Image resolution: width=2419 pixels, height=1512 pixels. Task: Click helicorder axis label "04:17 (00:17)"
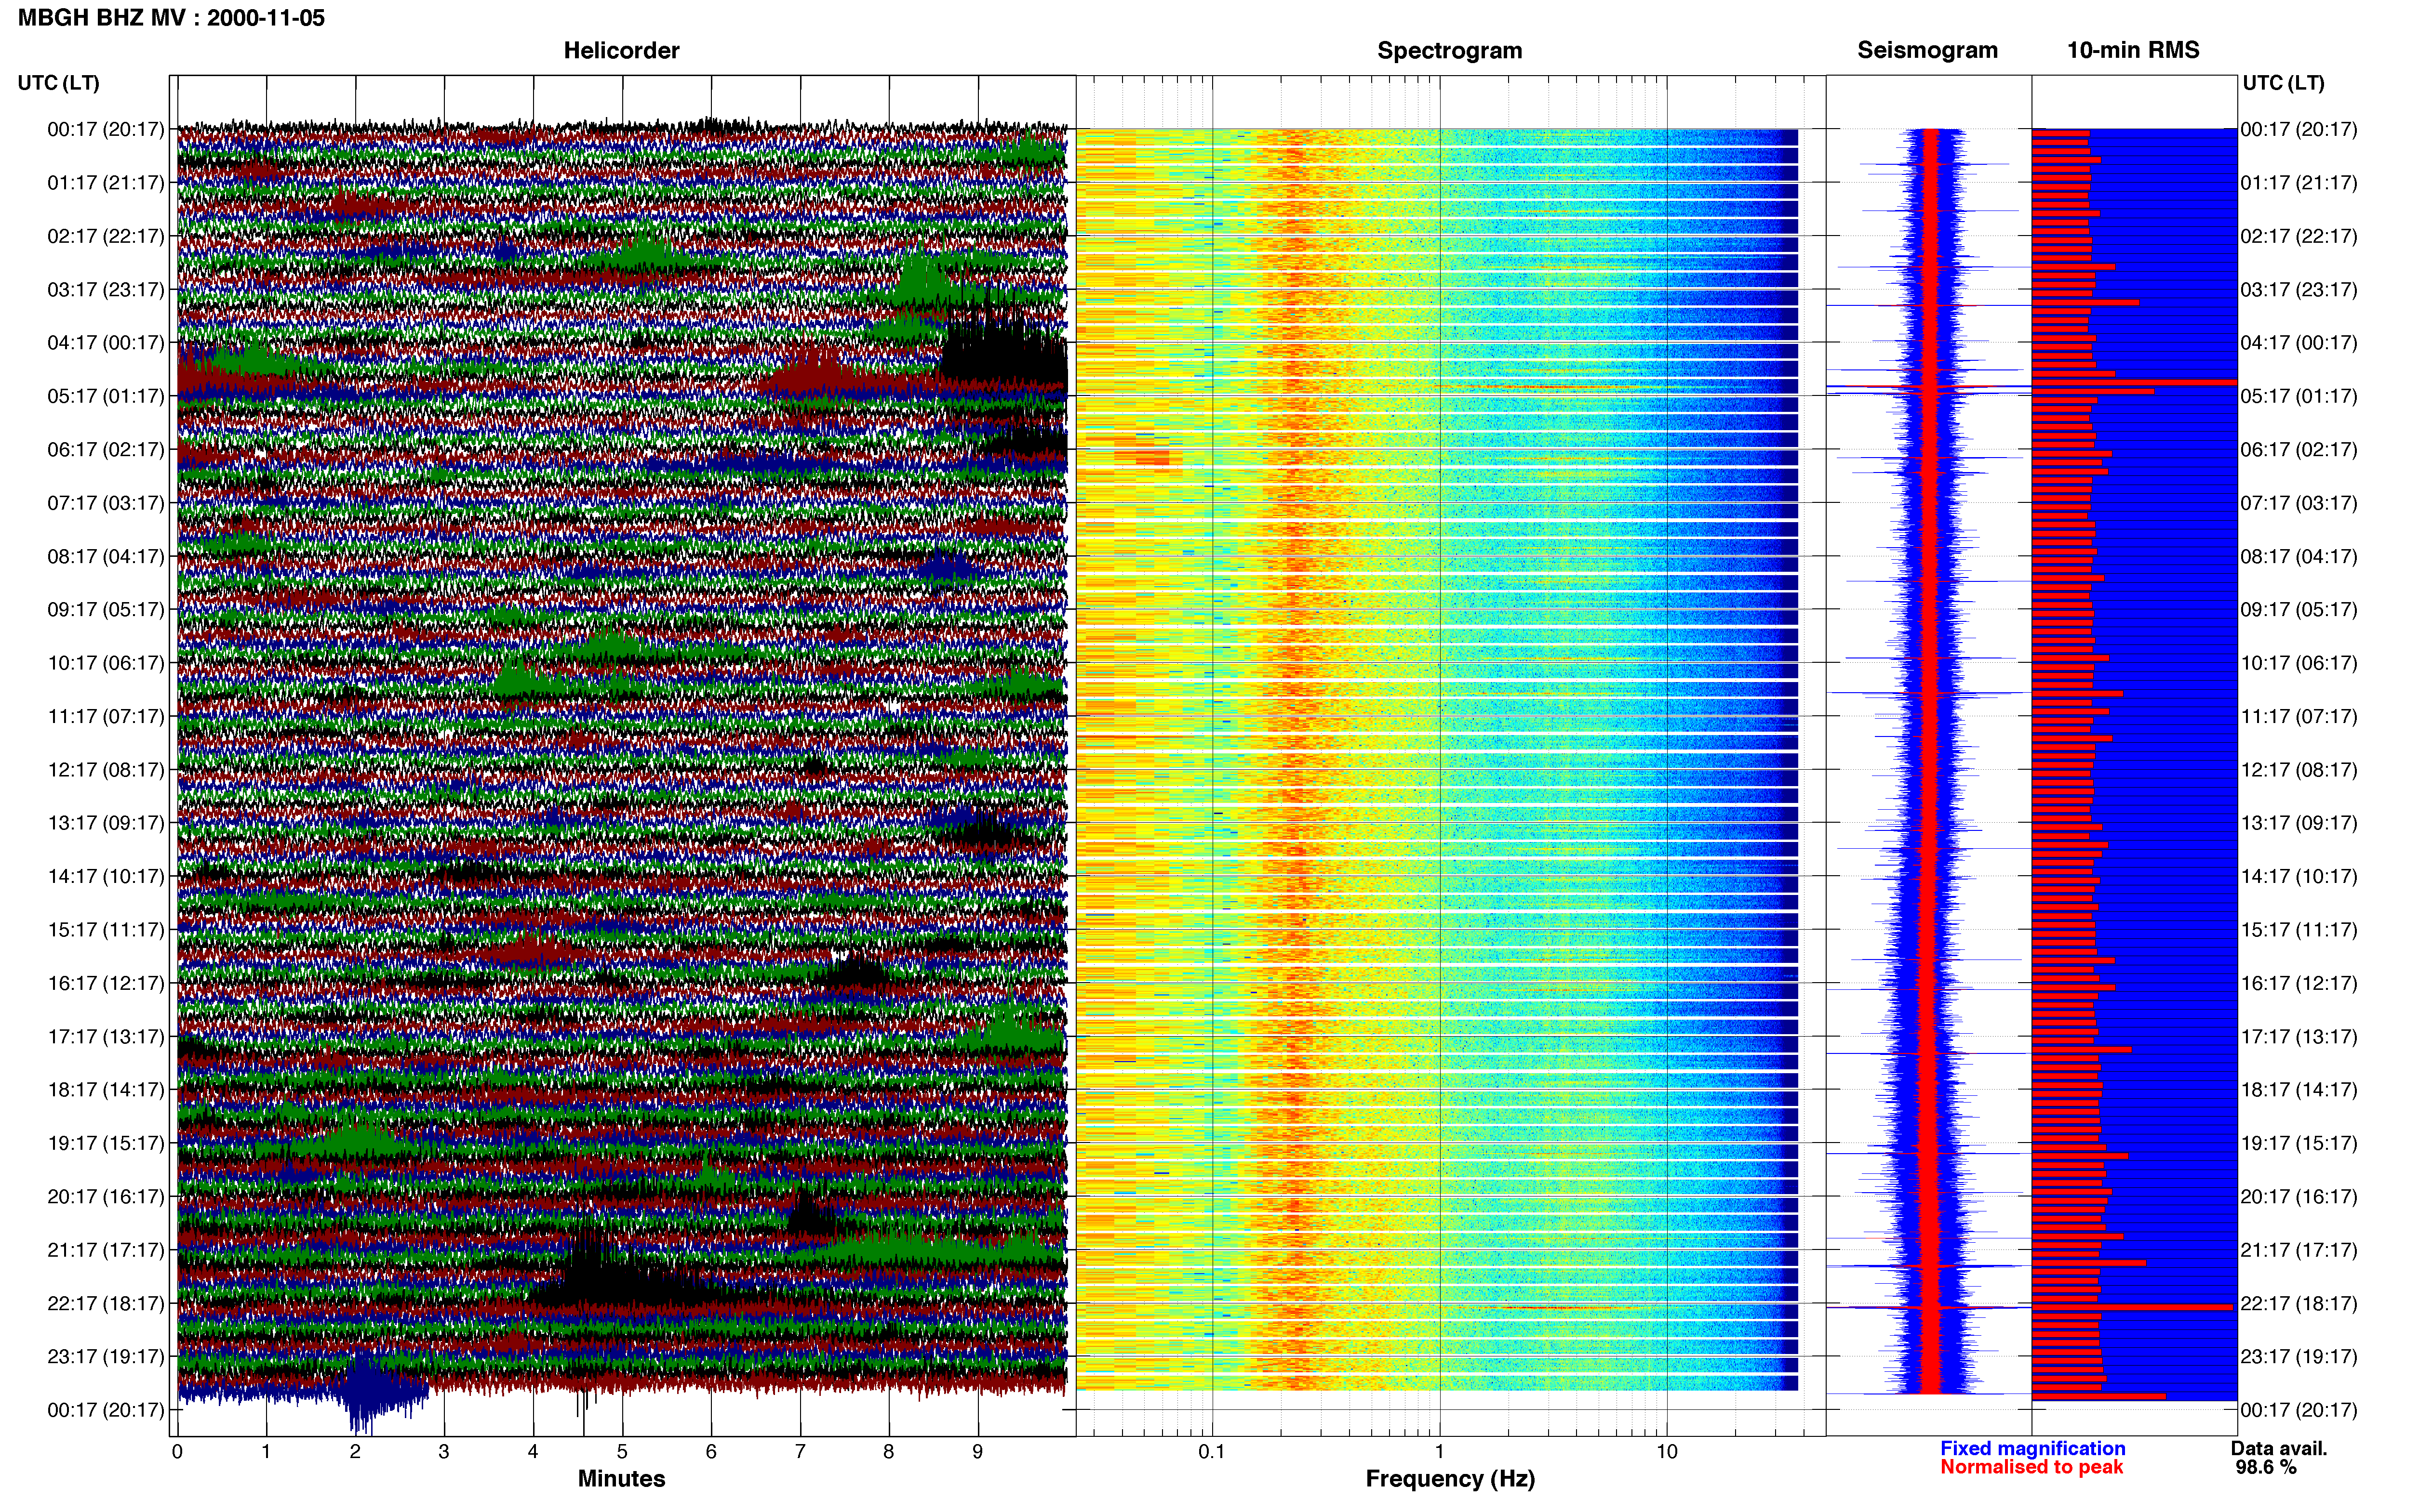pos(106,343)
